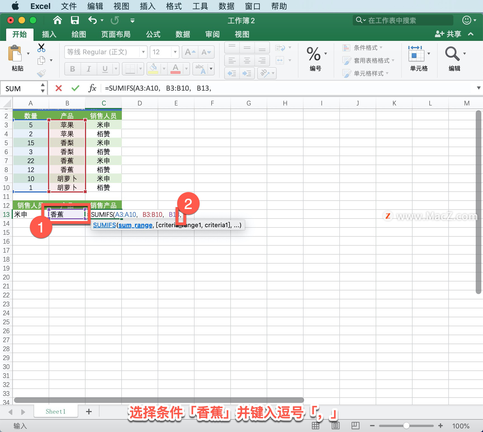Increase font size with large A button
483x432 pixels.
190,52
